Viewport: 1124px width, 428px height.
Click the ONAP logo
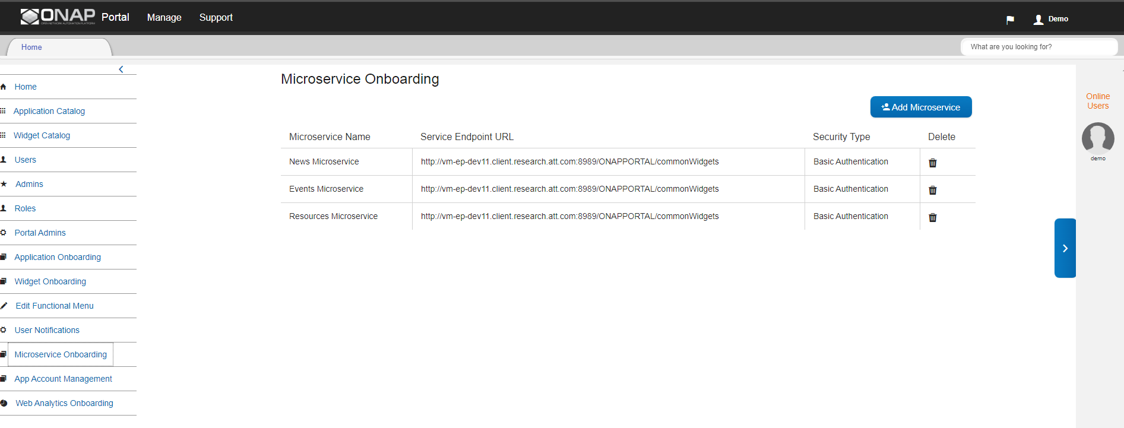(58, 17)
